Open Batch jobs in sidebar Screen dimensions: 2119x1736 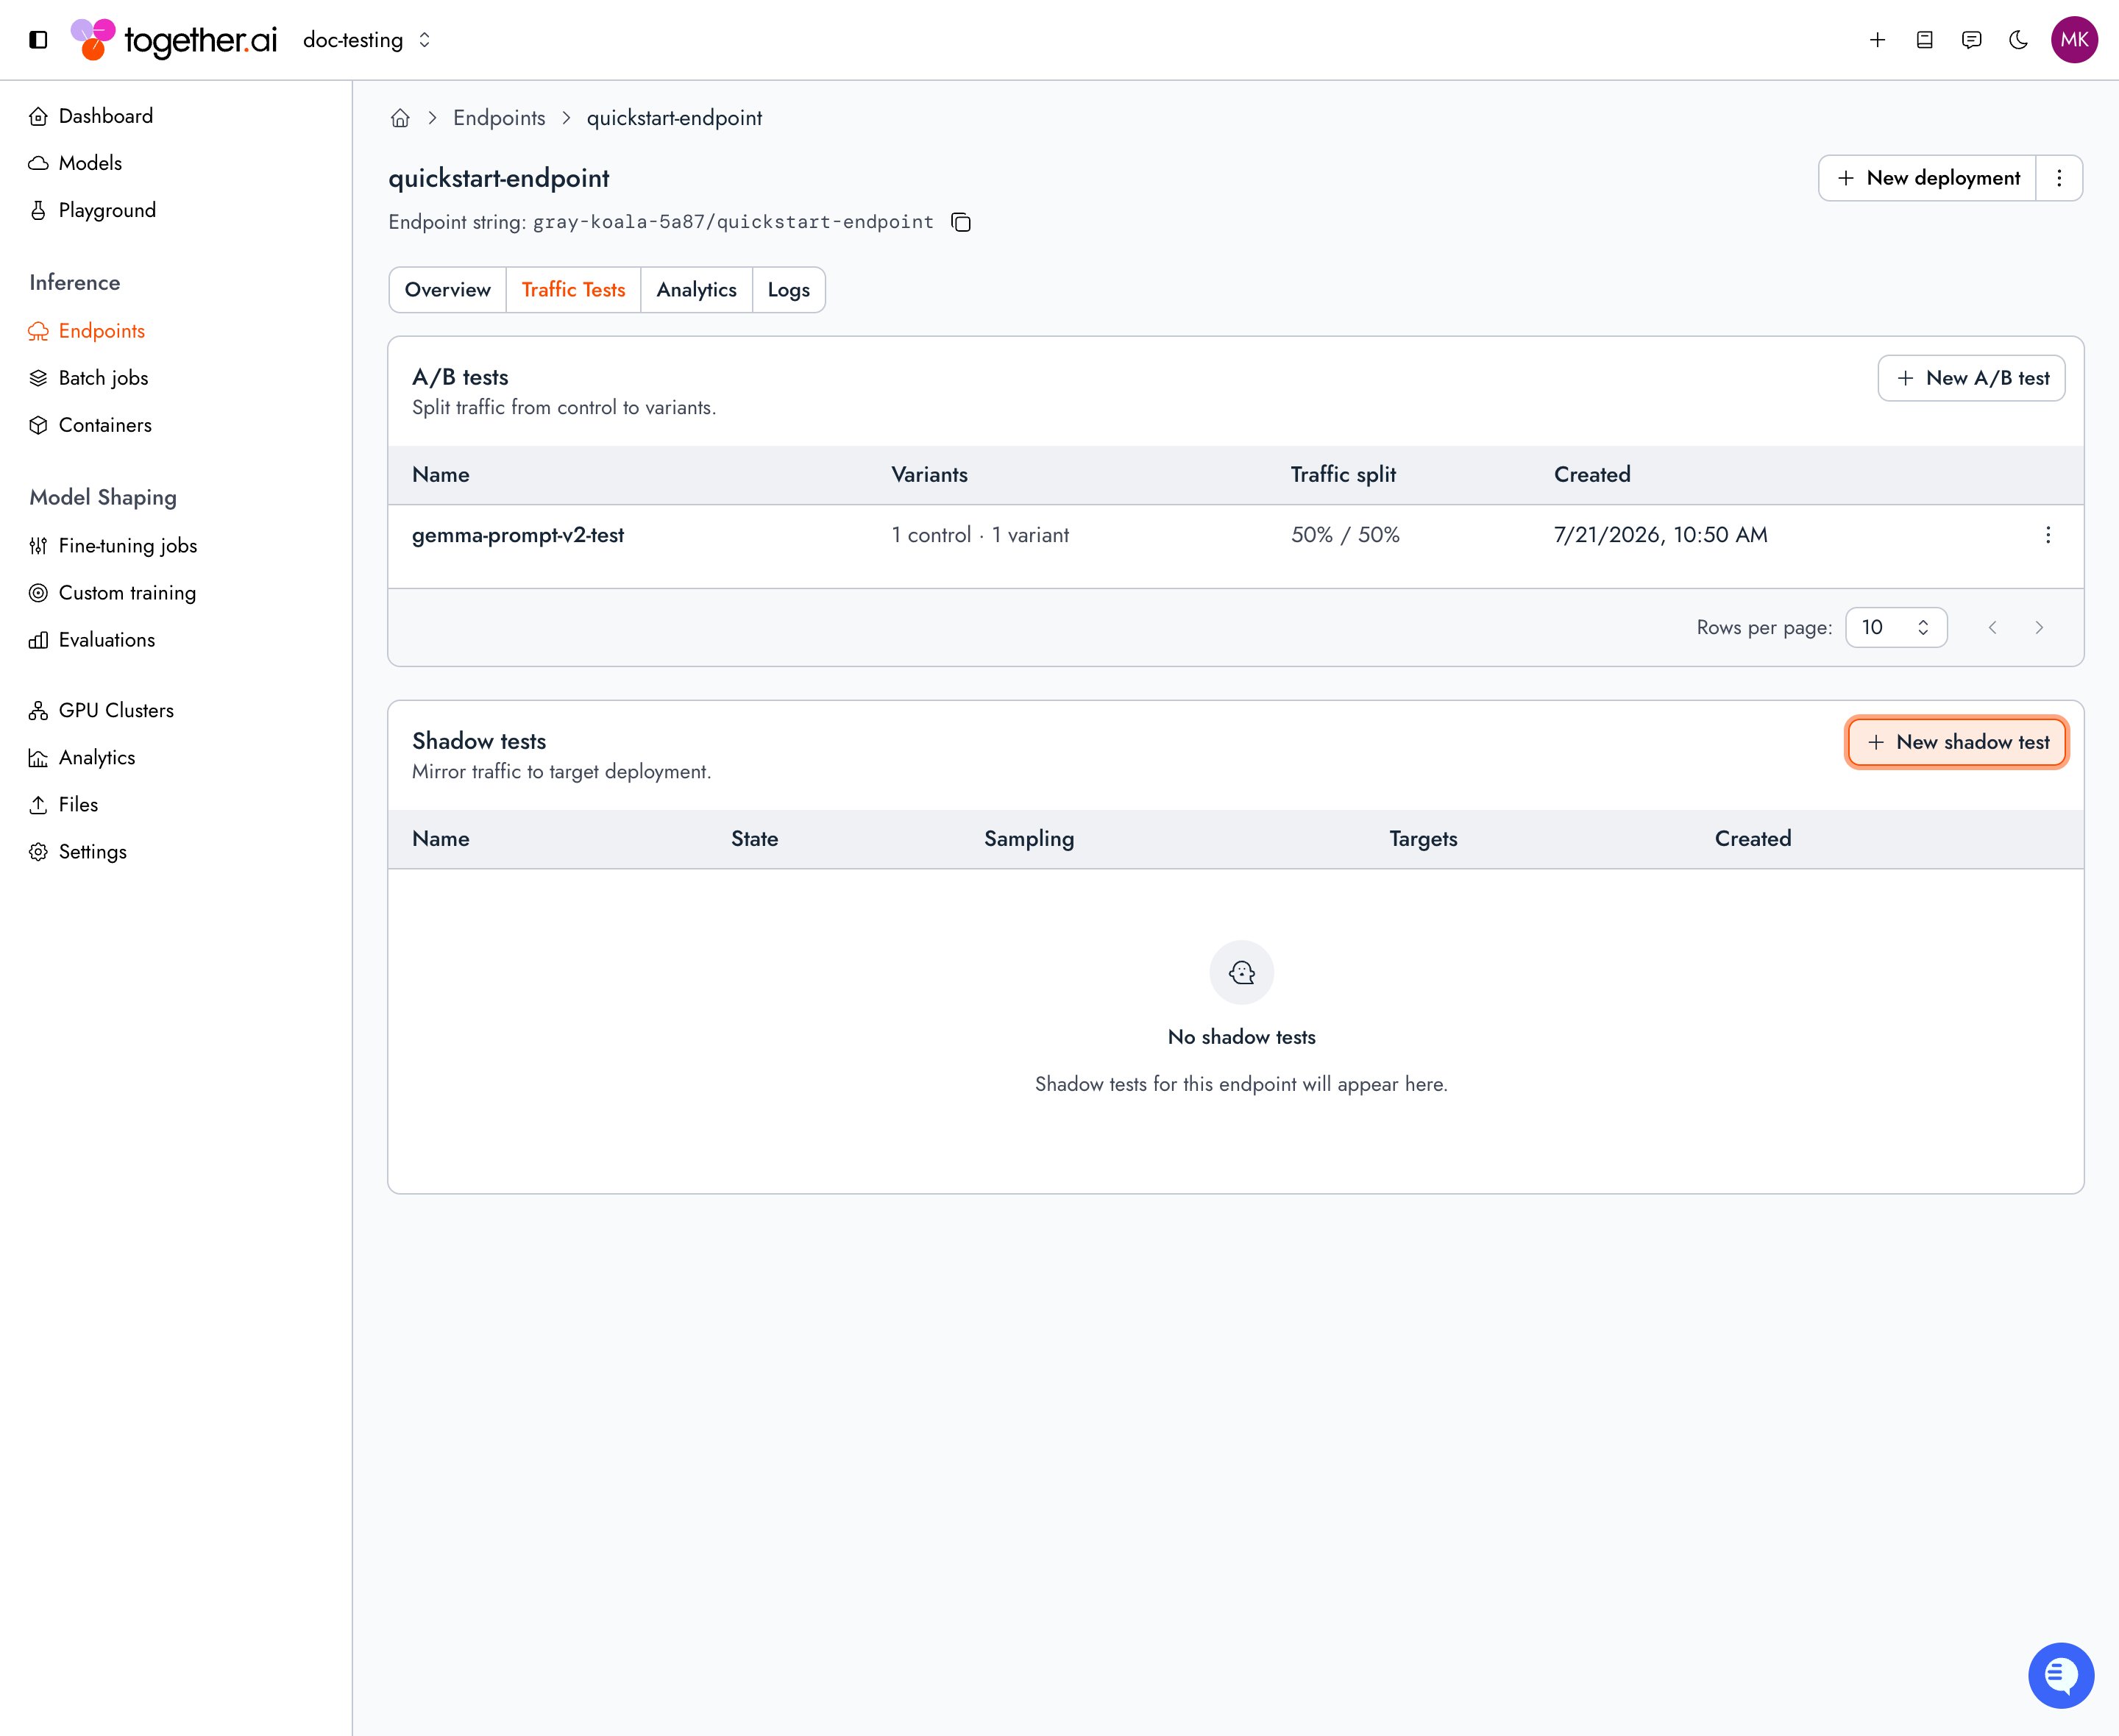(88, 378)
